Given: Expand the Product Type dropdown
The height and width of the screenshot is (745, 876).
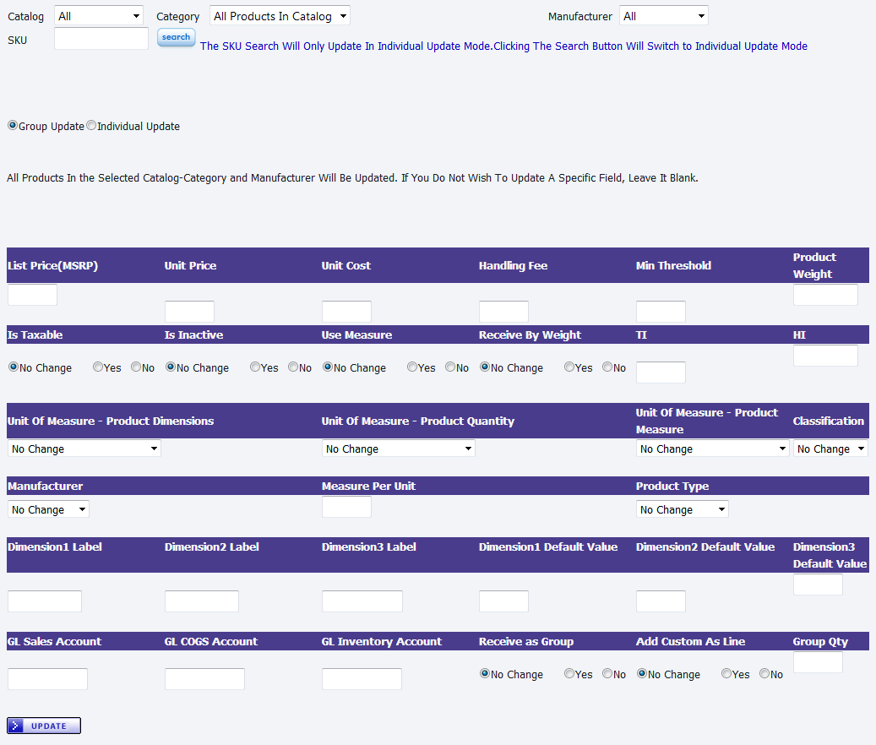Looking at the screenshot, I should [x=682, y=509].
